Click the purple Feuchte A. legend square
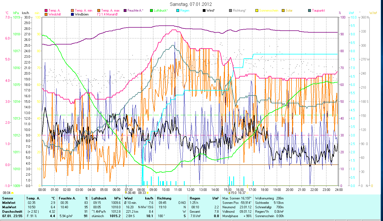Image resolution: width=383 pixels, height=221 pixels. 125,10
